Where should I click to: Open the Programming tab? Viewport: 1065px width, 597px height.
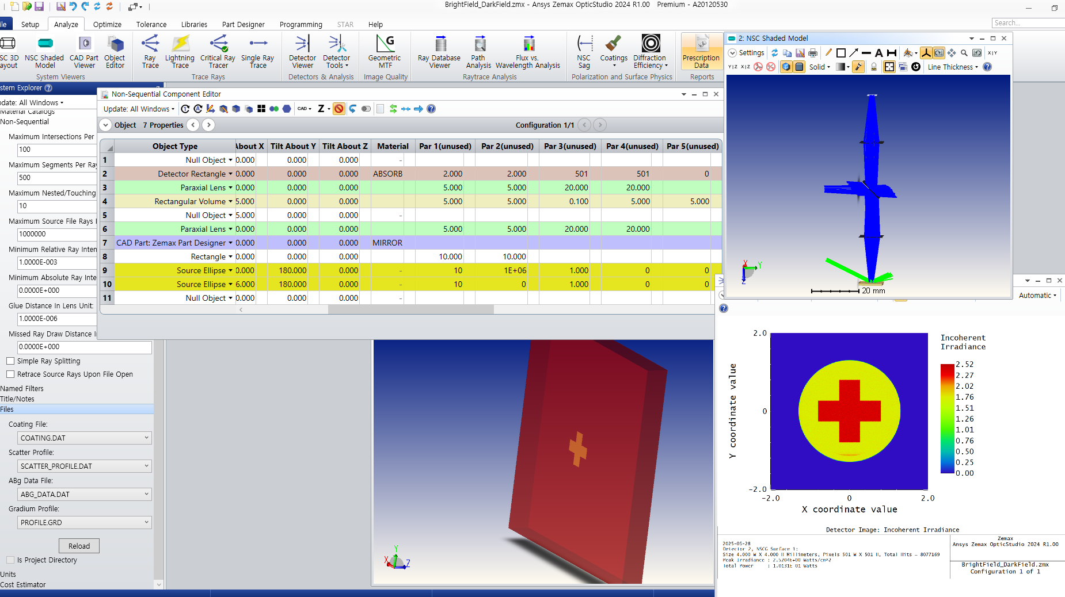click(x=301, y=25)
